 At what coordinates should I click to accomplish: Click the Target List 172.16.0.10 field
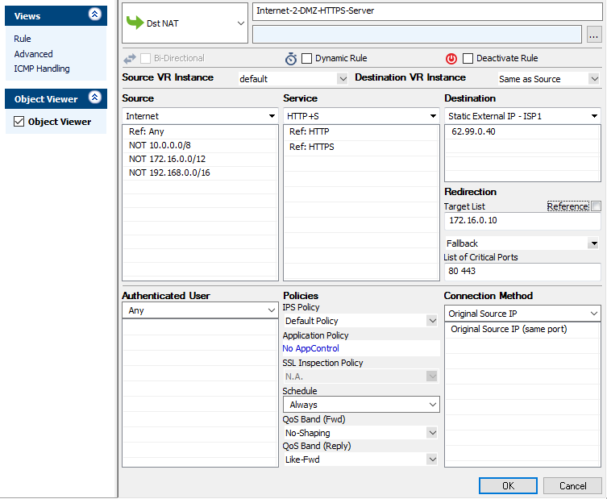(522, 221)
